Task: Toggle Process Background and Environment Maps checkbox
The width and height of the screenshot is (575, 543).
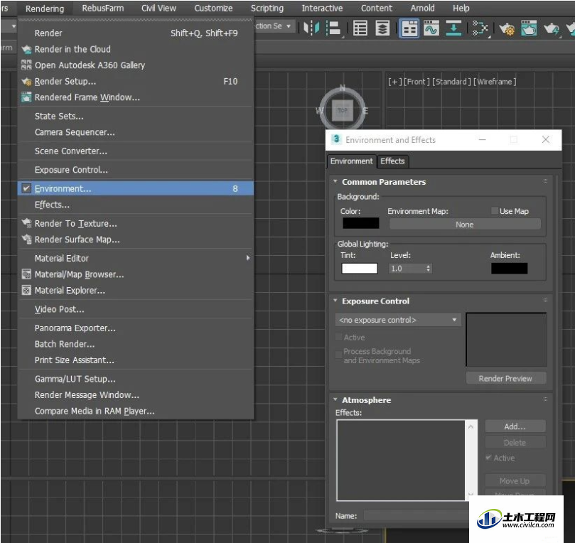Action: click(339, 355)
